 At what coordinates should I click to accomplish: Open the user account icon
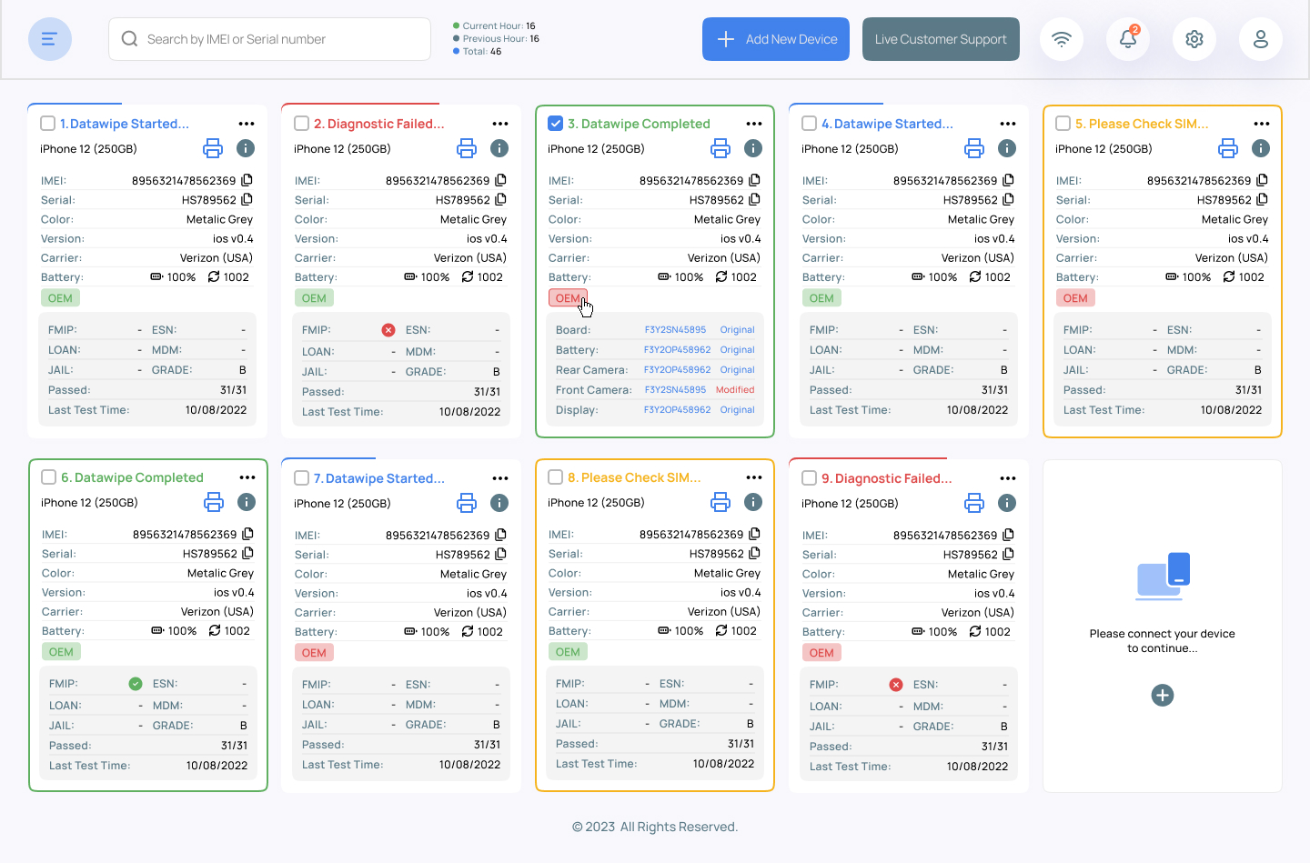click(x=1260, y=39)
